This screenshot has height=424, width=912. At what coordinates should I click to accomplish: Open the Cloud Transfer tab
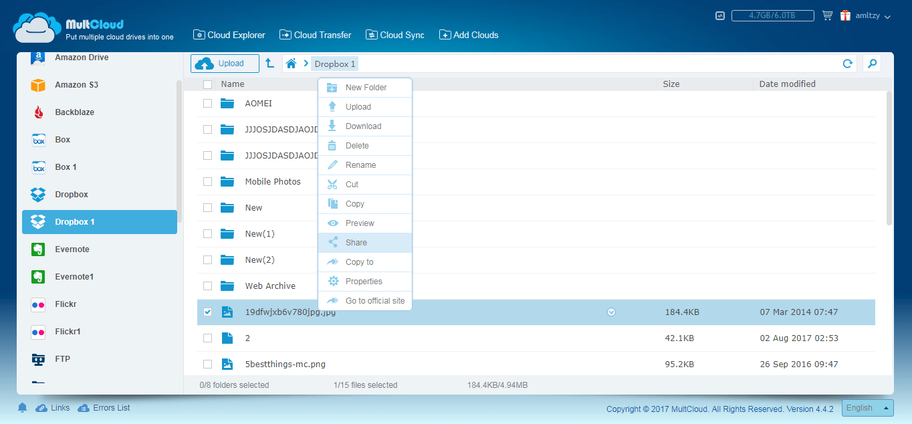point(316,35)
